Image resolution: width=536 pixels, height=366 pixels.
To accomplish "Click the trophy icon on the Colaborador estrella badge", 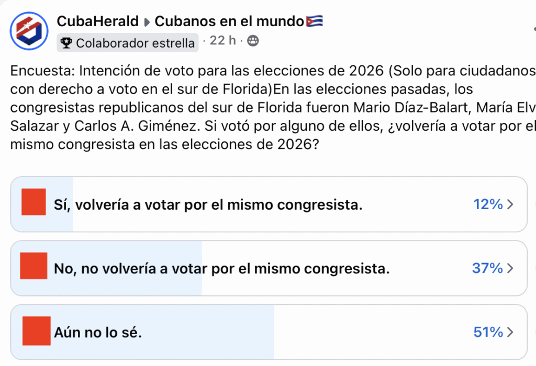I will 67,42.
